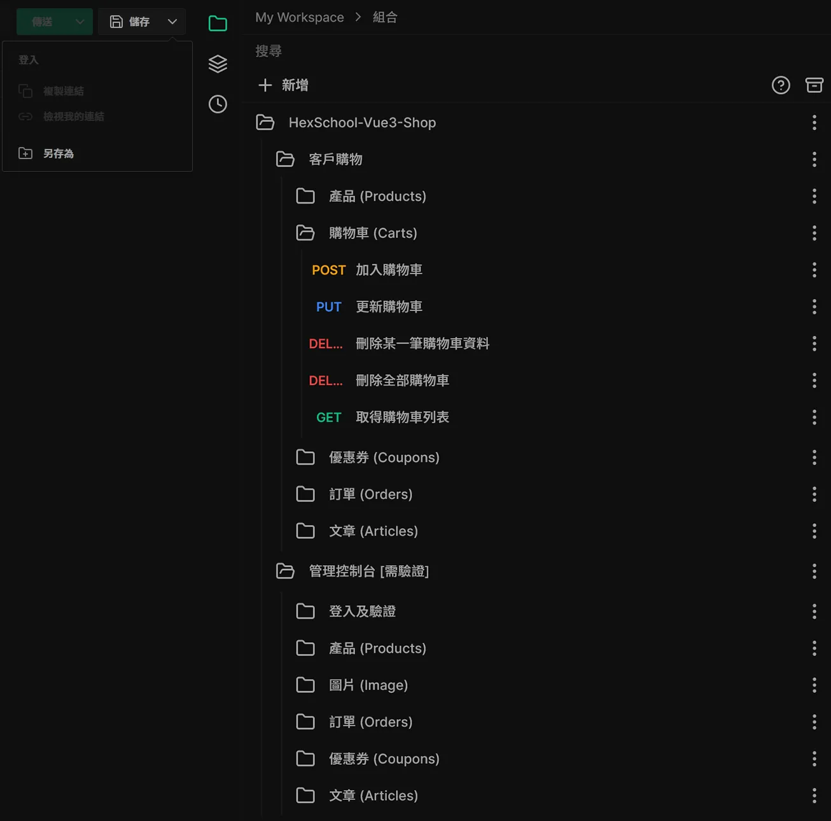831x821 pixels.
Task: Open more options for HexSchool-Vue3-Shop
Action: (814, 123)
